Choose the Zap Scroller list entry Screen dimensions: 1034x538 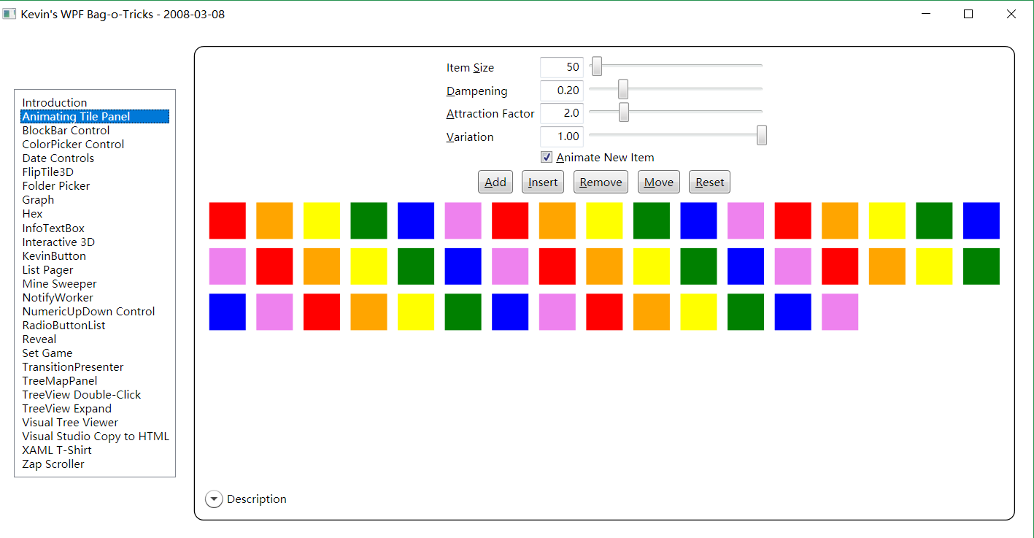(53, 464)
